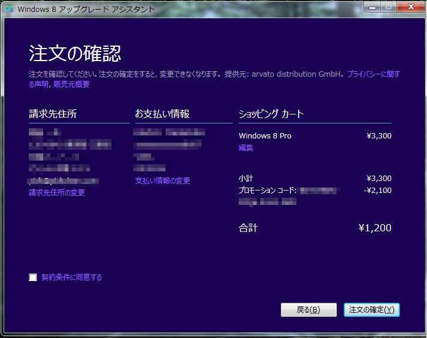Screen dimensions: 427x338
Task: Click the promotion discount -¥2,100 value
Action: 378,190
